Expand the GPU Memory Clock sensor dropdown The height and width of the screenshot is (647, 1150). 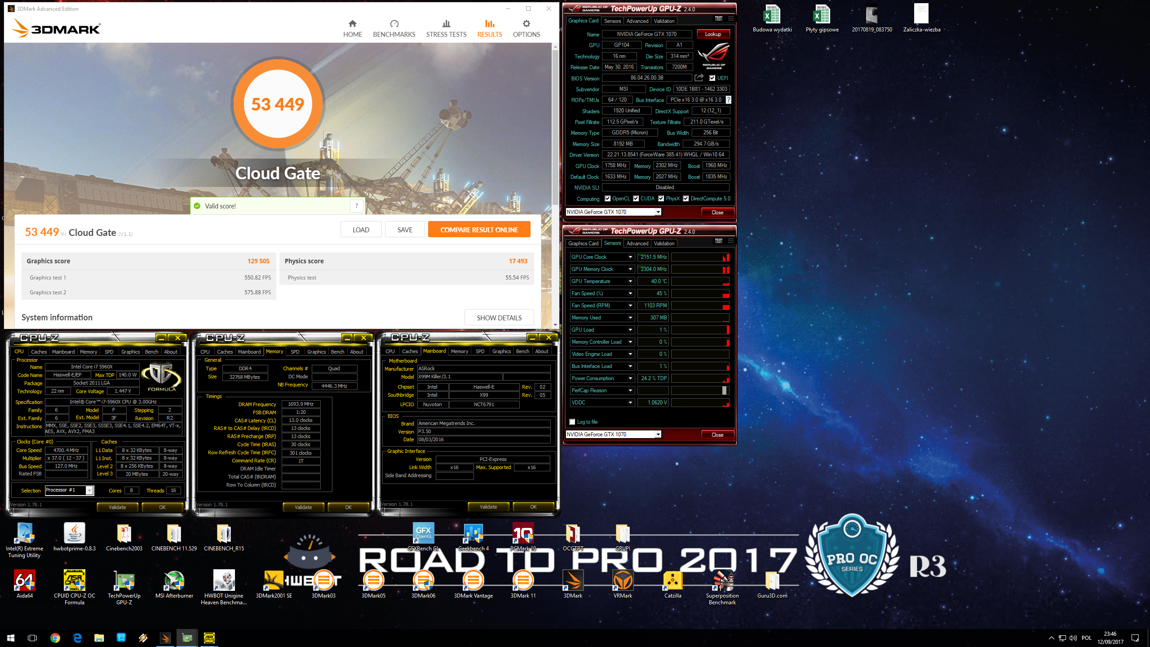click(x=630, y=269)
